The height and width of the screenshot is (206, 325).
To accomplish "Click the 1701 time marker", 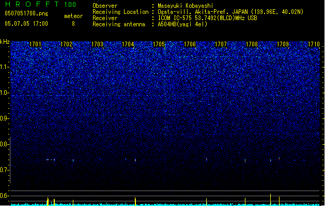I will pos(36,44).
